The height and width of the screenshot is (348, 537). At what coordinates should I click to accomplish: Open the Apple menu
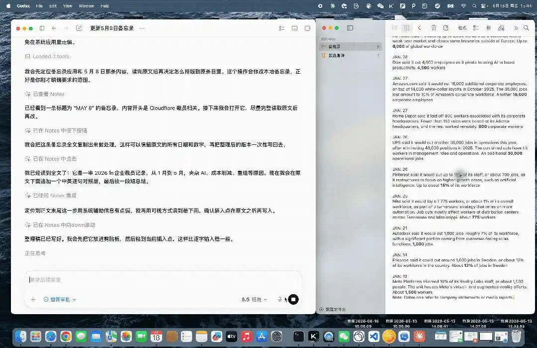[x=8, y=6]
